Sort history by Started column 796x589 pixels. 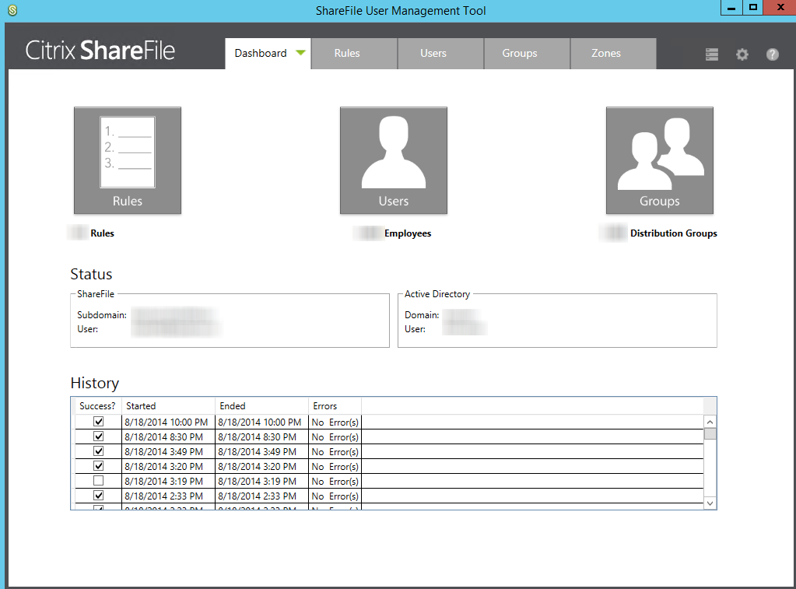(x=169, y=405)
